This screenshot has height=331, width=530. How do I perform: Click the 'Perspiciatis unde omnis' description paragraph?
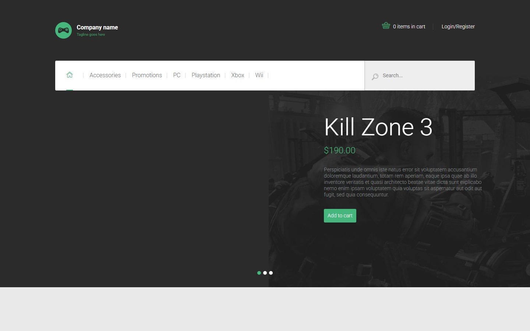[x=403, y=182]
